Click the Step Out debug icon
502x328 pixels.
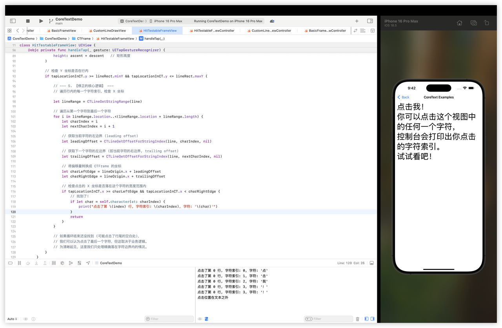point(45,263)
